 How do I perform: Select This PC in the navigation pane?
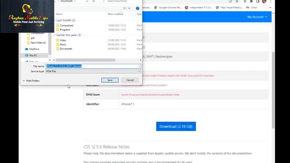tap(33, 55)
